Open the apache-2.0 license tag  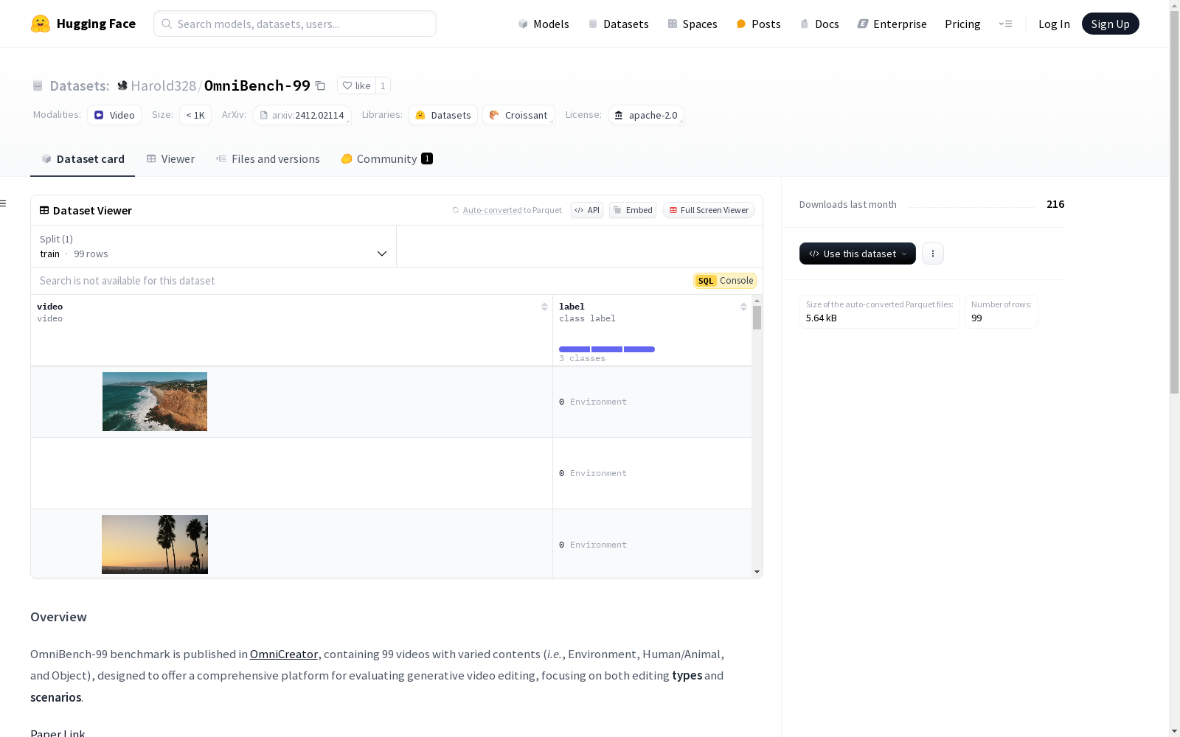click(x=646, y=115)
